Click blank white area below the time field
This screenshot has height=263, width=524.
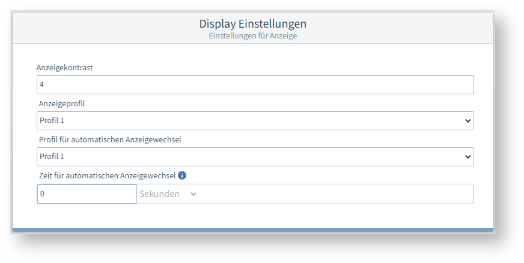point(252,216)
